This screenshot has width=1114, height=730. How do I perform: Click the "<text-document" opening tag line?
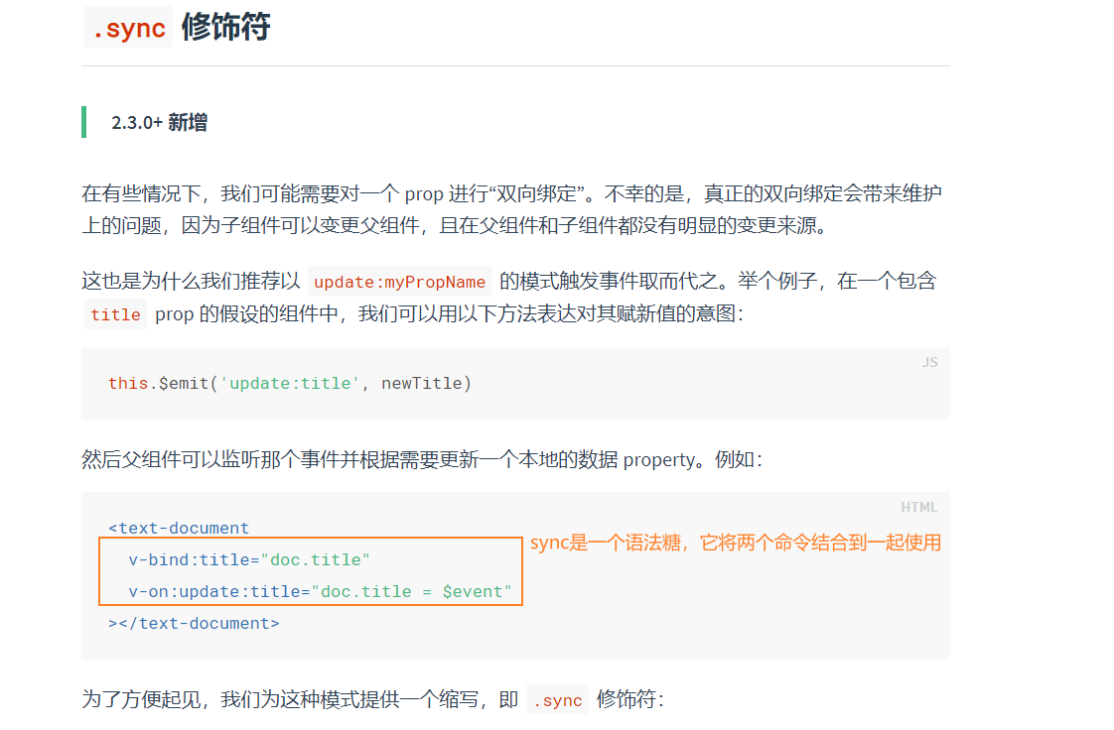click(x=179, y=528)
